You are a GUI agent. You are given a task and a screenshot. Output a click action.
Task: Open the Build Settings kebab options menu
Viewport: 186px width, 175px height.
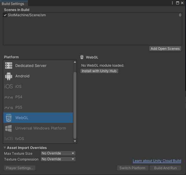pos(172,3)
